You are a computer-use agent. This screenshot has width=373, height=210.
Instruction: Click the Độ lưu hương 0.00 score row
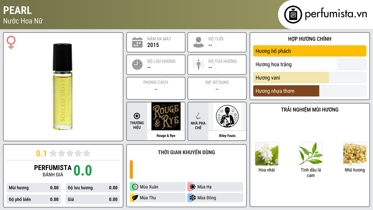pyautogui.click(x=93, y=188)
